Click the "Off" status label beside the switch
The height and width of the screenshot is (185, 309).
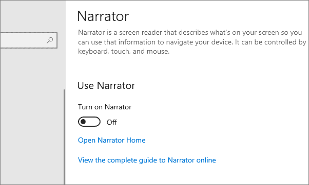click(112, 122)
